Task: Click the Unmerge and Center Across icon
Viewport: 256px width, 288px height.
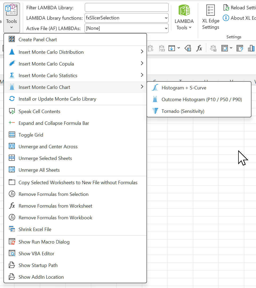Action: click(12, 146)
